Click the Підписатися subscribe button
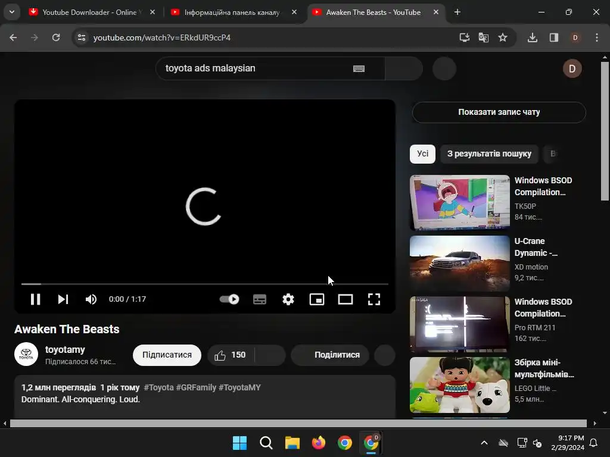This screenshot has height=457, width=610. [167, 355]
